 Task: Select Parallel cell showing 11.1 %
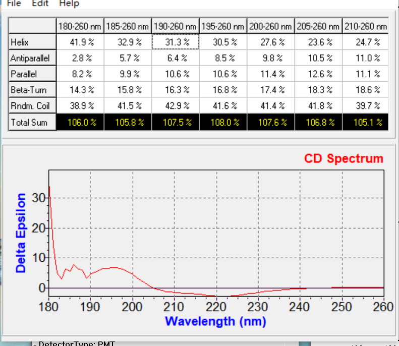tap(365, 74)
